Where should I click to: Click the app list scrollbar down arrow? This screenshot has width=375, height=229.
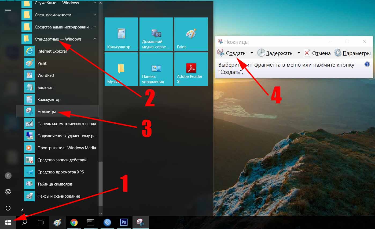(101, 214)
